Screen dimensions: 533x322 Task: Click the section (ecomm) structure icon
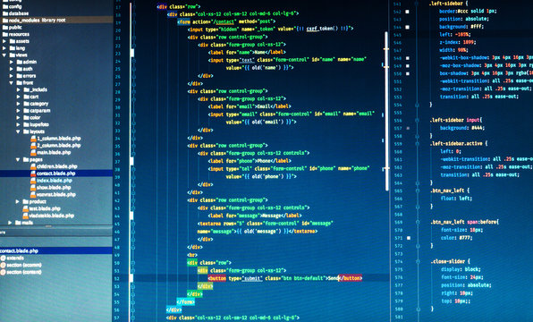[3, 266]
